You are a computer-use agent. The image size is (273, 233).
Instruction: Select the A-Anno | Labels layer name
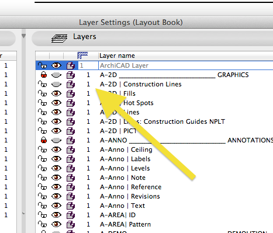coord(125,159)
